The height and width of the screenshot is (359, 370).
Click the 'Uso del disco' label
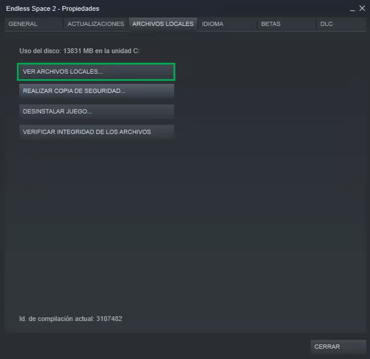(x=40, y=51)
